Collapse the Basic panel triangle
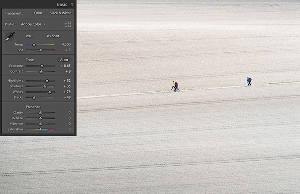Image resolution: width=300 pixels, height=194 pixels. [x=72, y=4]
